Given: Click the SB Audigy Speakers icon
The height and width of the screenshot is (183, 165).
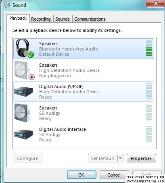Looking at the screenshot, I should pyautogui.click(x=23, y=113).
